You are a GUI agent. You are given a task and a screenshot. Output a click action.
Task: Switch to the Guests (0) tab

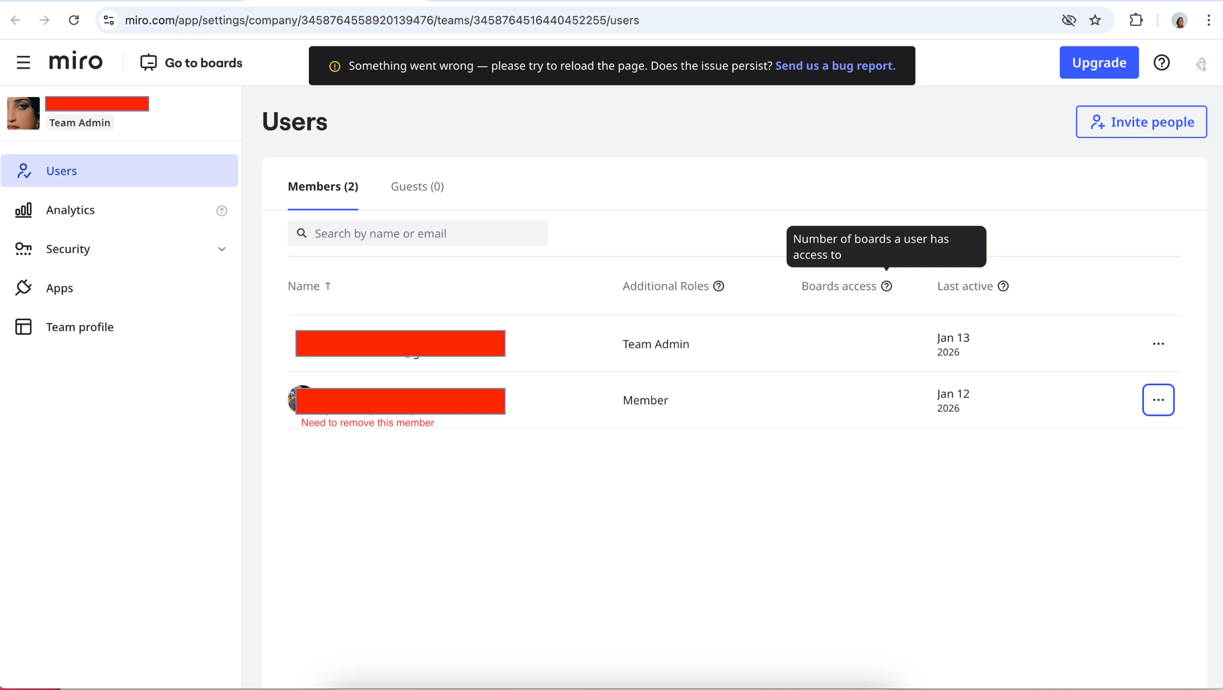[x=417, y=186]
